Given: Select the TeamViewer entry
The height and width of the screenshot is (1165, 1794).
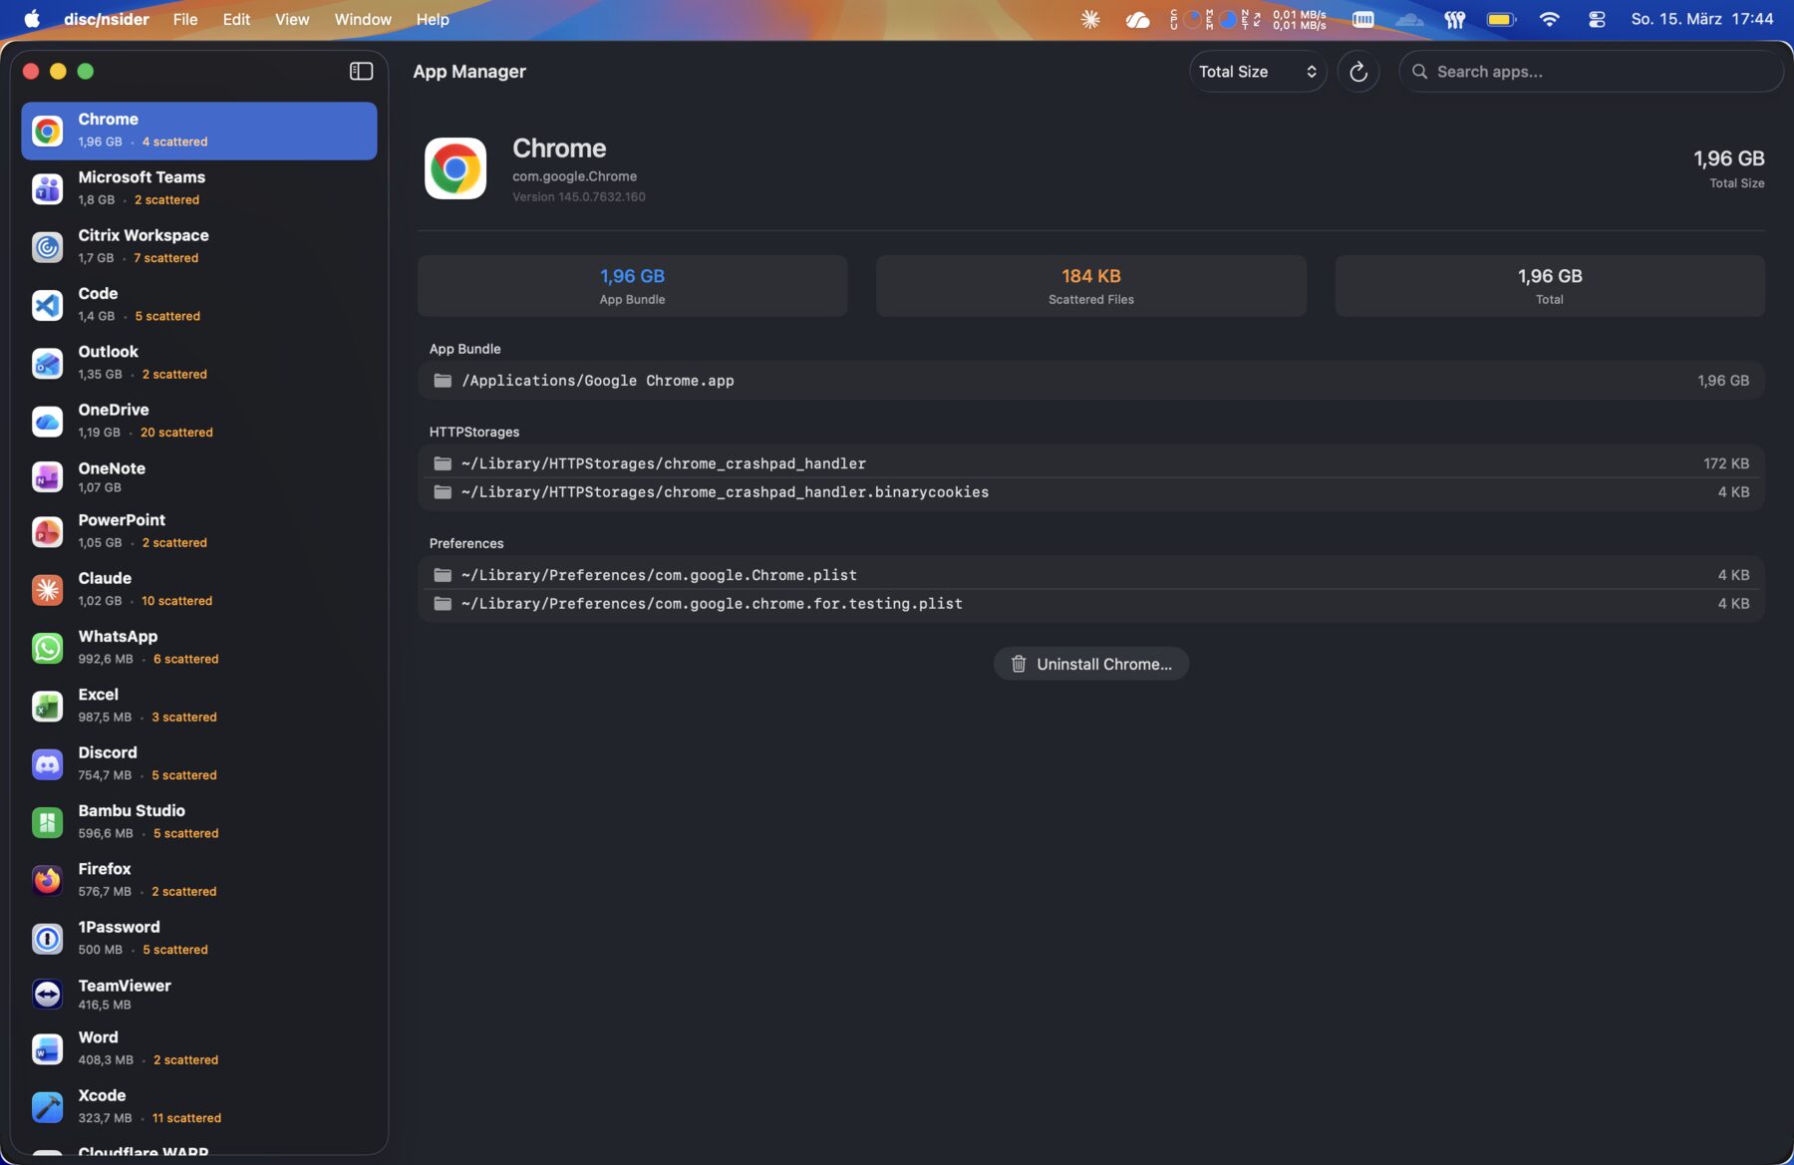Looking at the screenshot, I should click(199, 995).
